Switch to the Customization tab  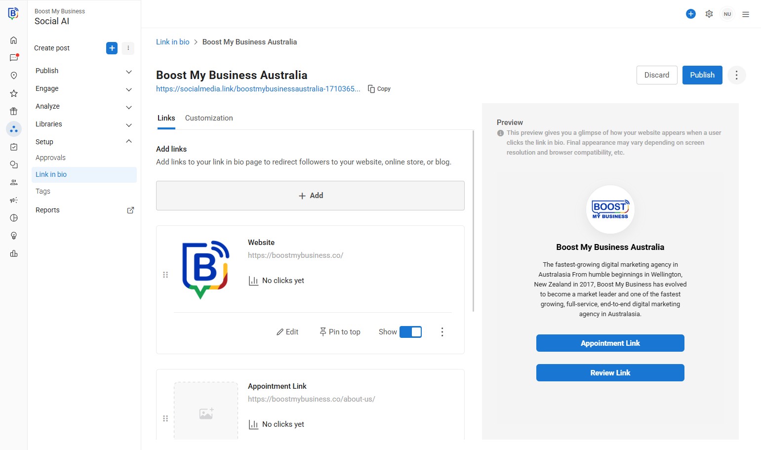tap(209, 118)
